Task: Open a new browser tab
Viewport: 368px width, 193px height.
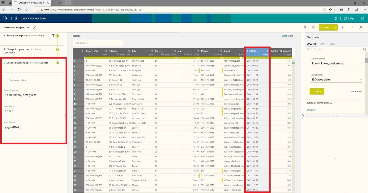Action: click(x=54, y=3)
